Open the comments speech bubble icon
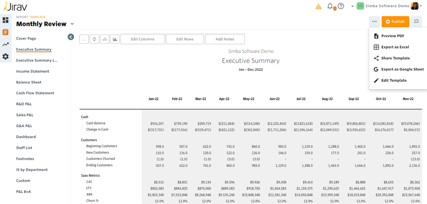Screen dimensions: 427x204 (416, 21)
